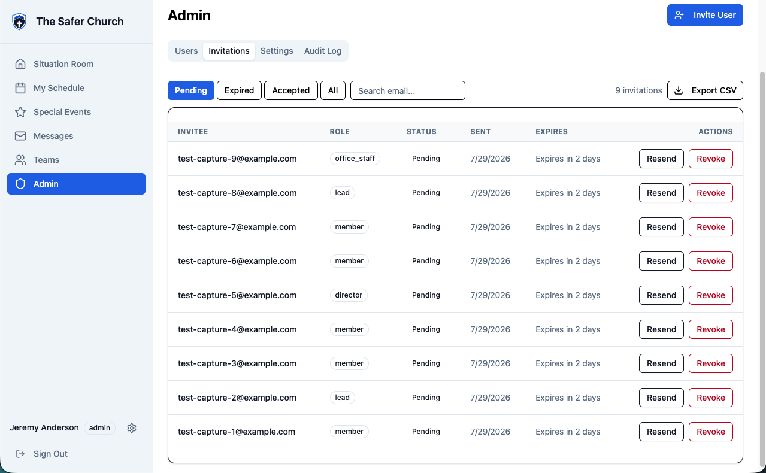The image size is (766, 473).
Task: Click the Sign Out arrow icon
Action: [20, 454]
